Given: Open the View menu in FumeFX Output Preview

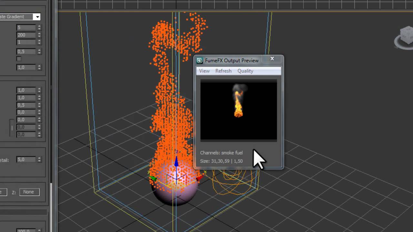Looking at the screenshot, I should click(x=204, y=71).
